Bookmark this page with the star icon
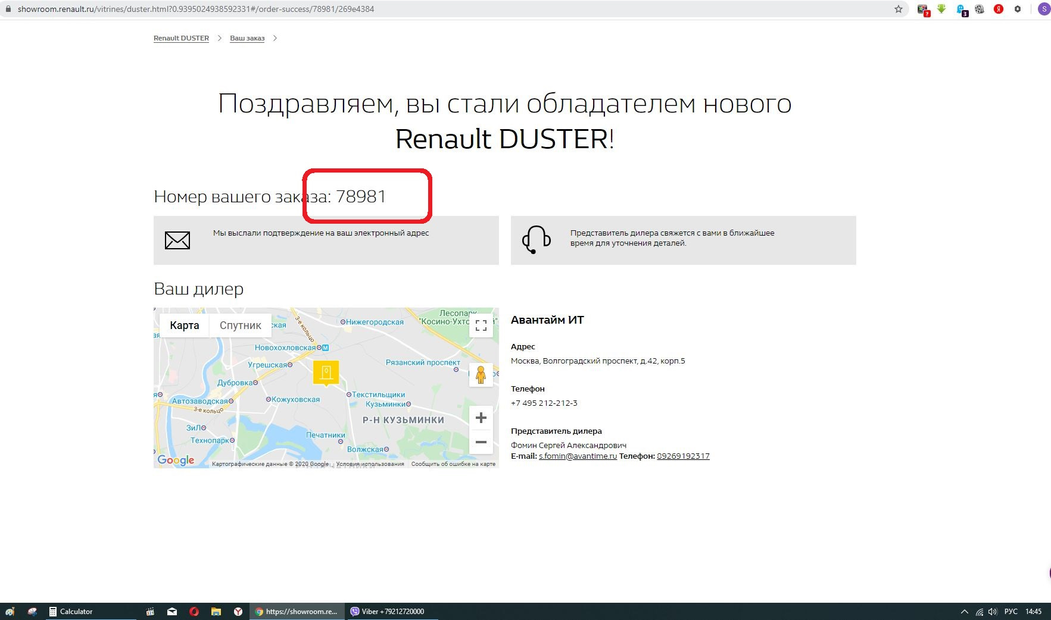1051x620 pixels. [x=899, y=9]
